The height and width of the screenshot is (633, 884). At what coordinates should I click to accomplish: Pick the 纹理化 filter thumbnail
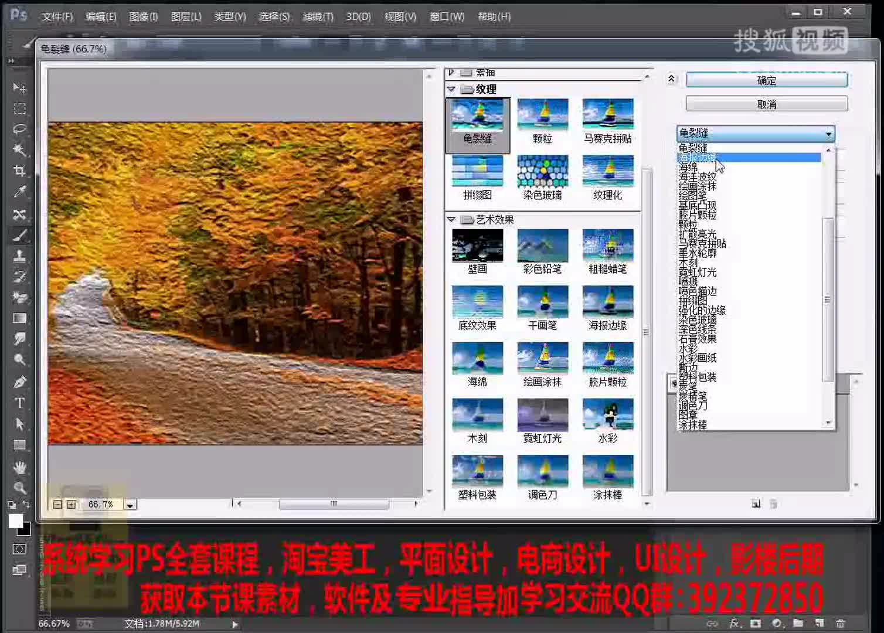pos(608,178)
